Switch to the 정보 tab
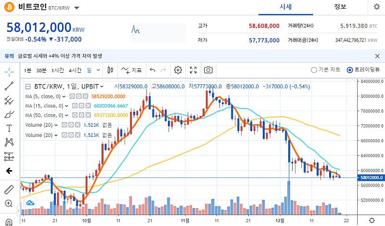The width and height of the screenshot is (385, 226). pos(340,7)
